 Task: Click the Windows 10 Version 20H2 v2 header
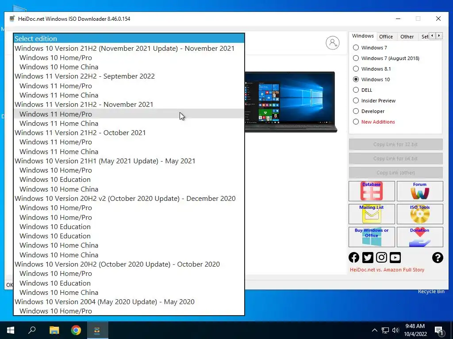129,199
